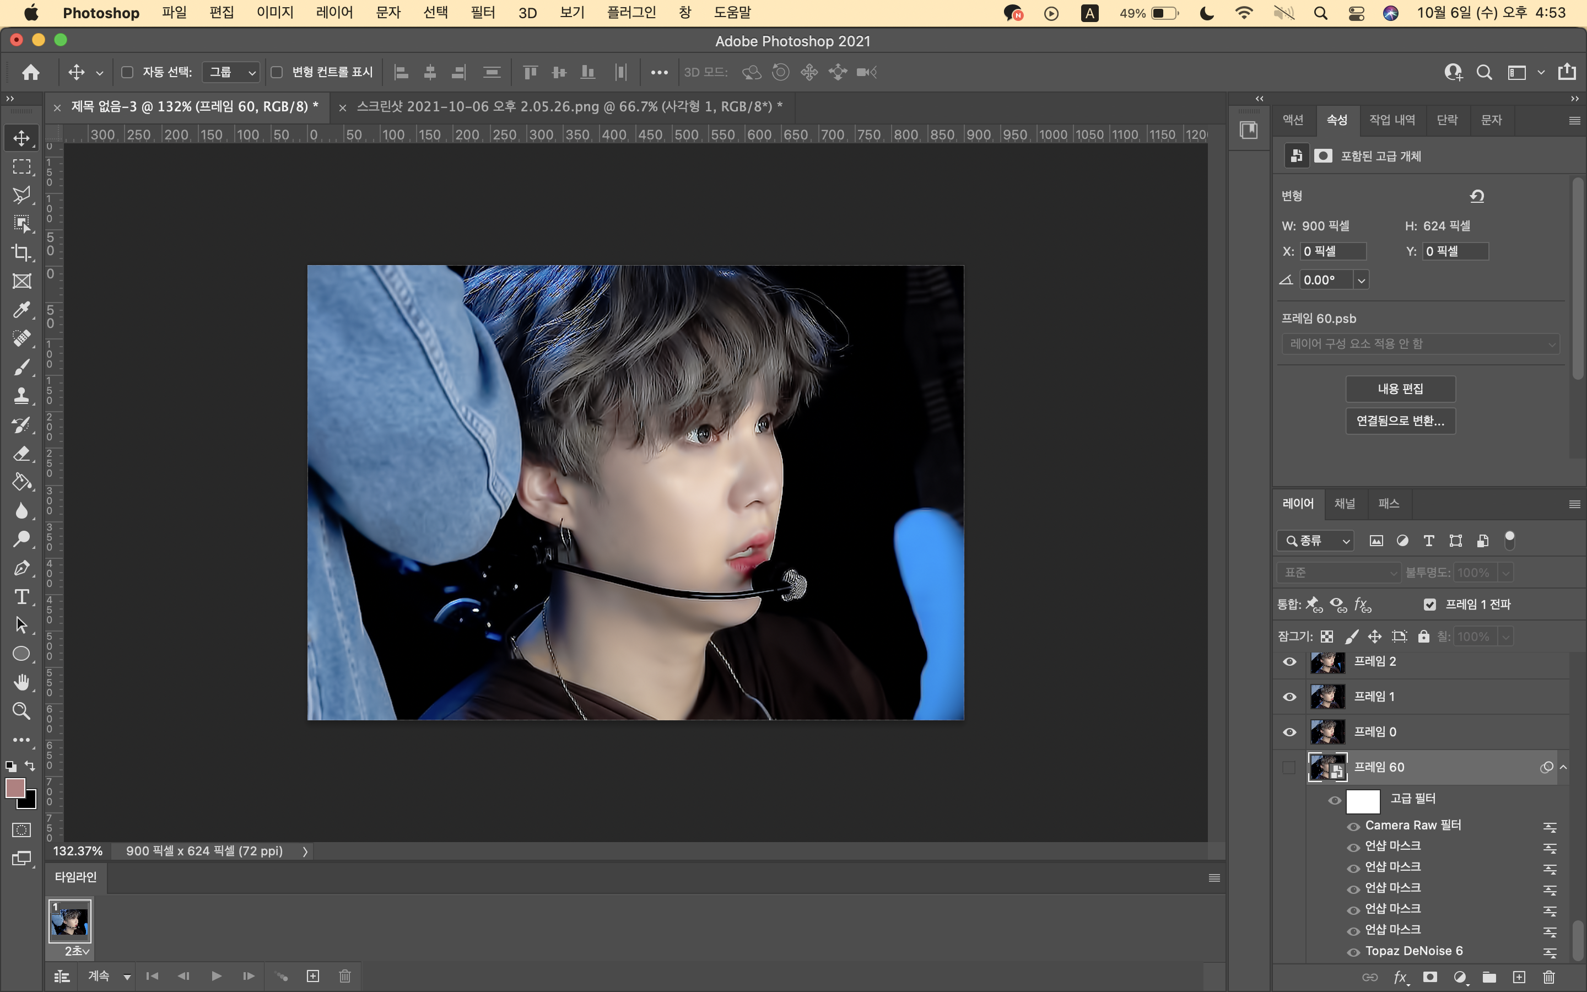
Task: Open the foreground color swatch
Action: pos(14,788)
